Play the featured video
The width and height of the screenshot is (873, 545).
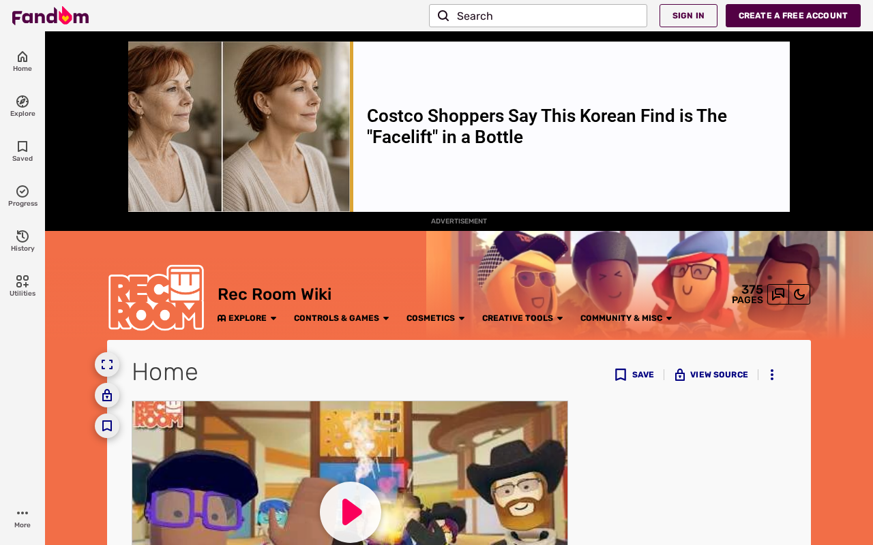click(351, 512)
